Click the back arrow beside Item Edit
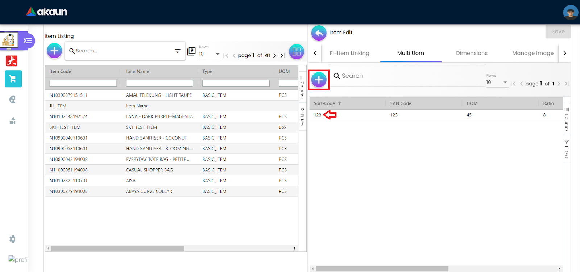Screen dimensions: 580x272 tap(319, 33)
